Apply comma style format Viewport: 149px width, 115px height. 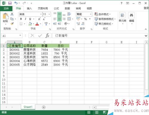click(x=90, y=19)
